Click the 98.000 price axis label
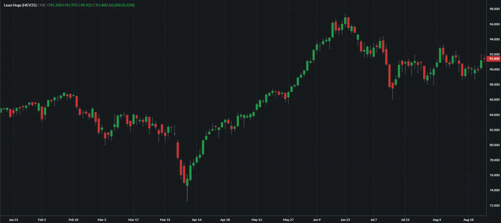 [x=494, y=9]
